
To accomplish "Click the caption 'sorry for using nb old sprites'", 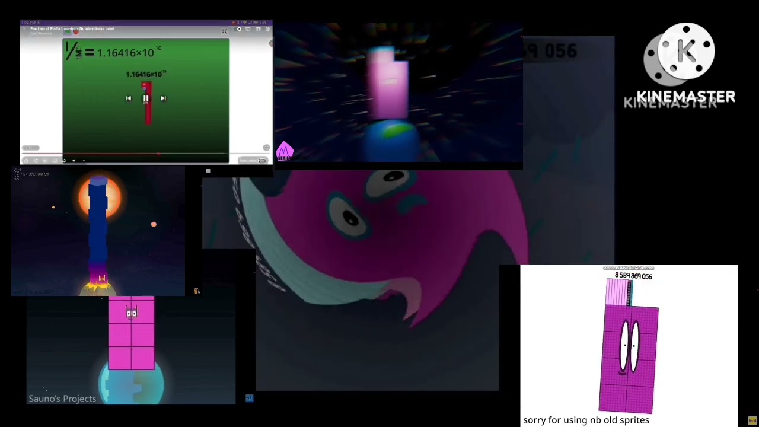I will 586,420.
